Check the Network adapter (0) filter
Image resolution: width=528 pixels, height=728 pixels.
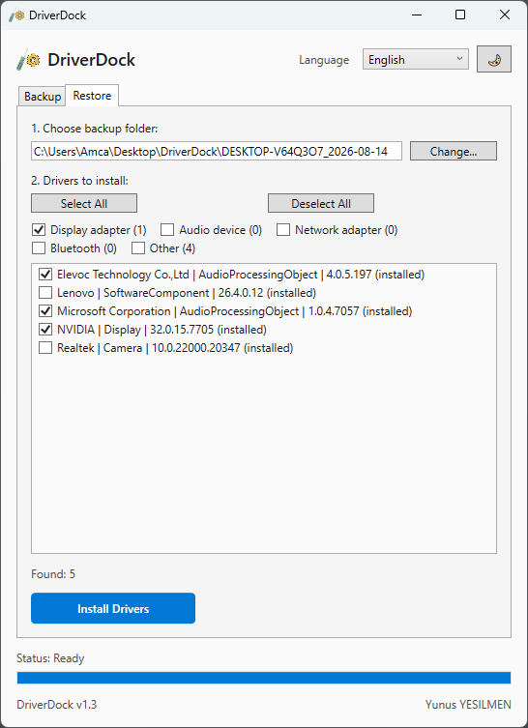(x=283, y=230)
